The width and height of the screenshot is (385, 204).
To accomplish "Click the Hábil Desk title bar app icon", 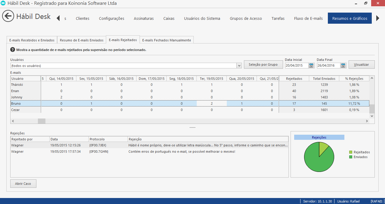I will (x=3, y=3).
